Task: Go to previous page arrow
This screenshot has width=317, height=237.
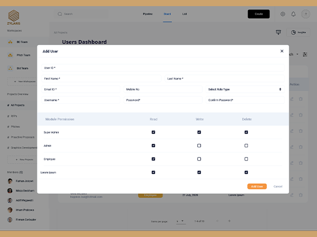Action: [217, 221]
